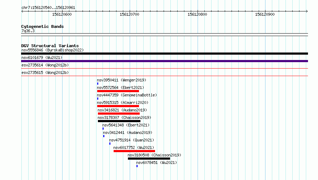Click ruler position 156120900

coord(265,14)
